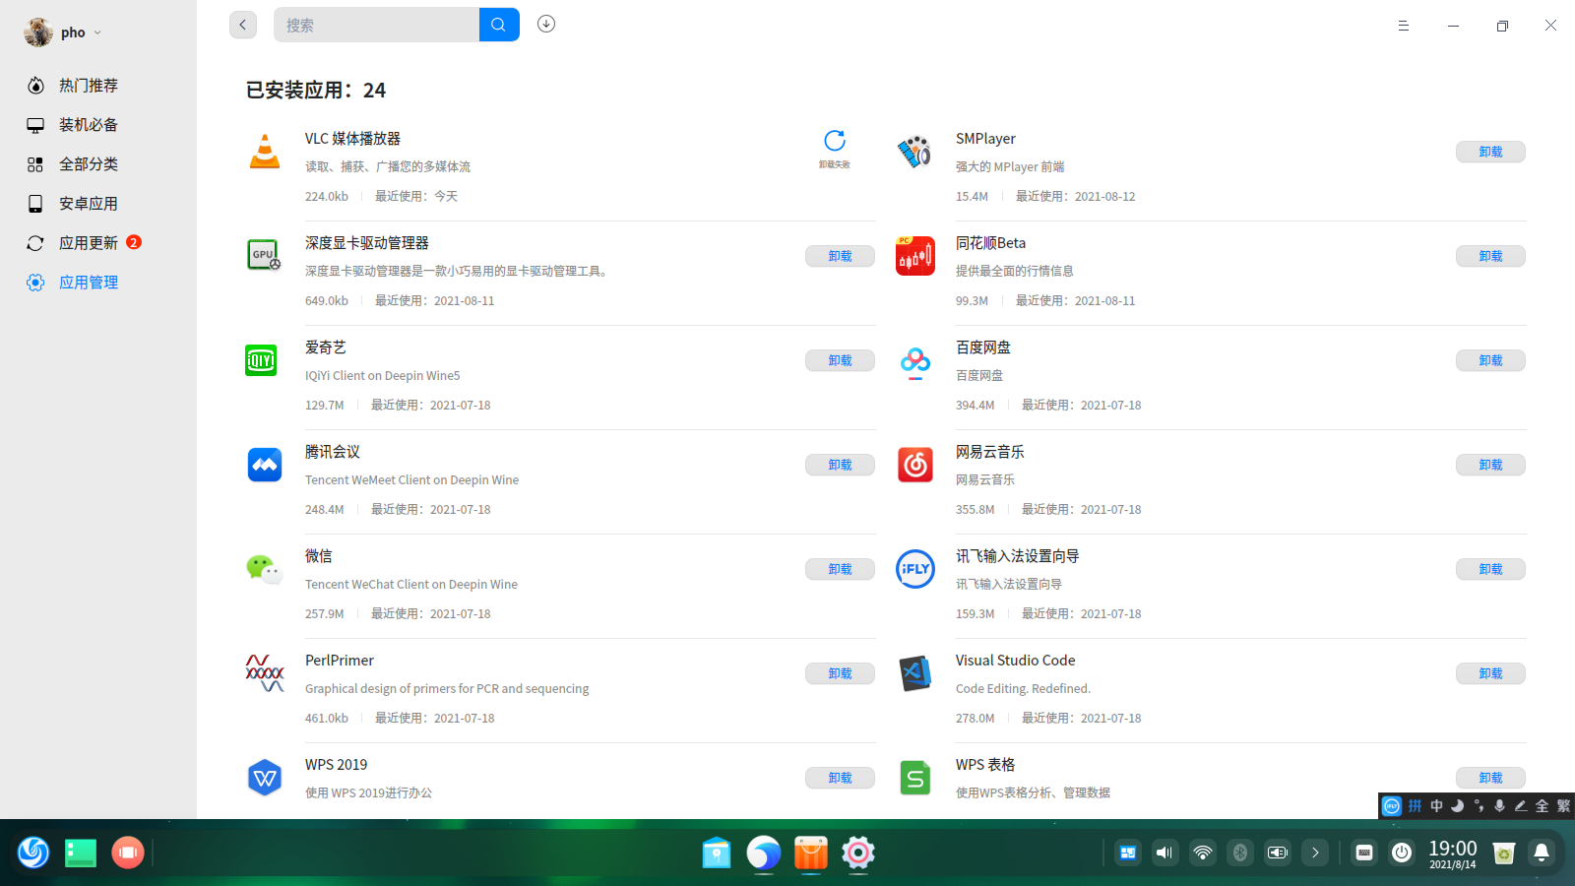The image size is (1575, 886).
Task: Click the 深度显卡驱动管理器 GPU icon
Action: click(x=264, y=255)
